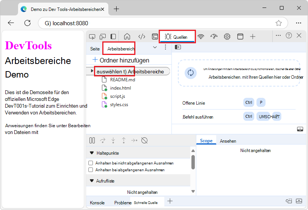Switch to the Seite navigator tab
This screenshot has height=210, width=308.
95,49
